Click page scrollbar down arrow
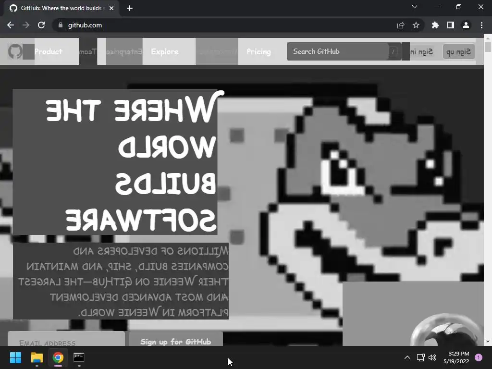The width and height of the screenshot is (492, 369). (488, 342)
